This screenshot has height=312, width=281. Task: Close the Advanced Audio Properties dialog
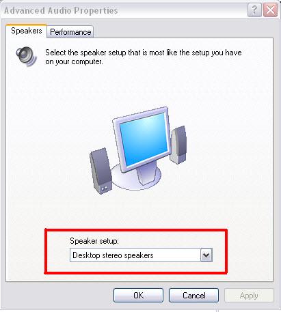point(270,10)
